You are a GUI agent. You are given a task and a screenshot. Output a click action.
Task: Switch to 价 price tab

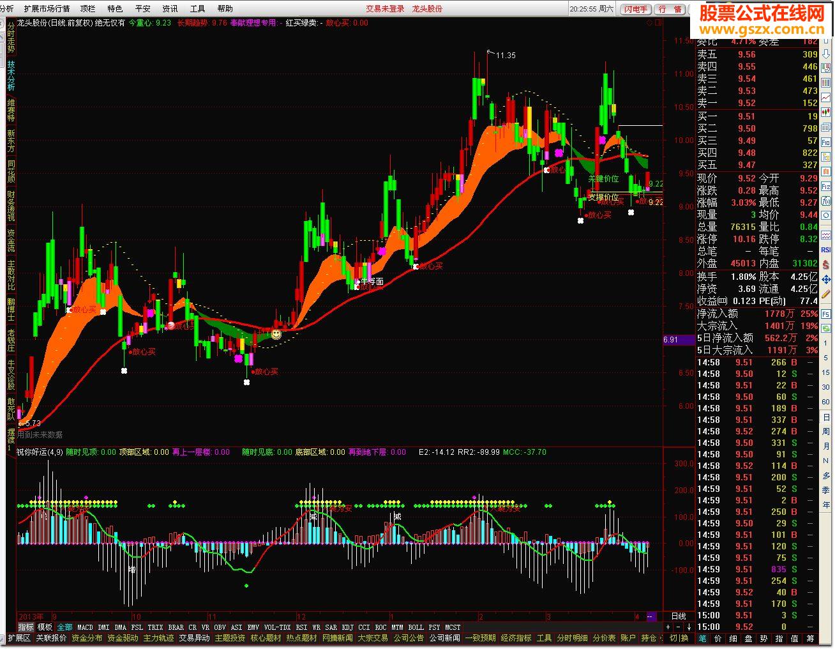click(x=718, y=638)
